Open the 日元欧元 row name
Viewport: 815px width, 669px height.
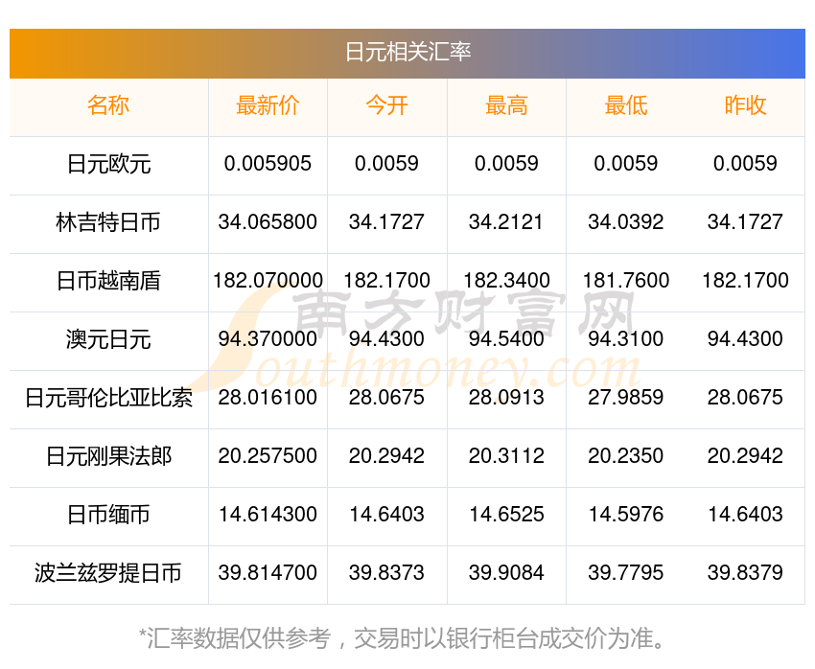tap(108, 164)
